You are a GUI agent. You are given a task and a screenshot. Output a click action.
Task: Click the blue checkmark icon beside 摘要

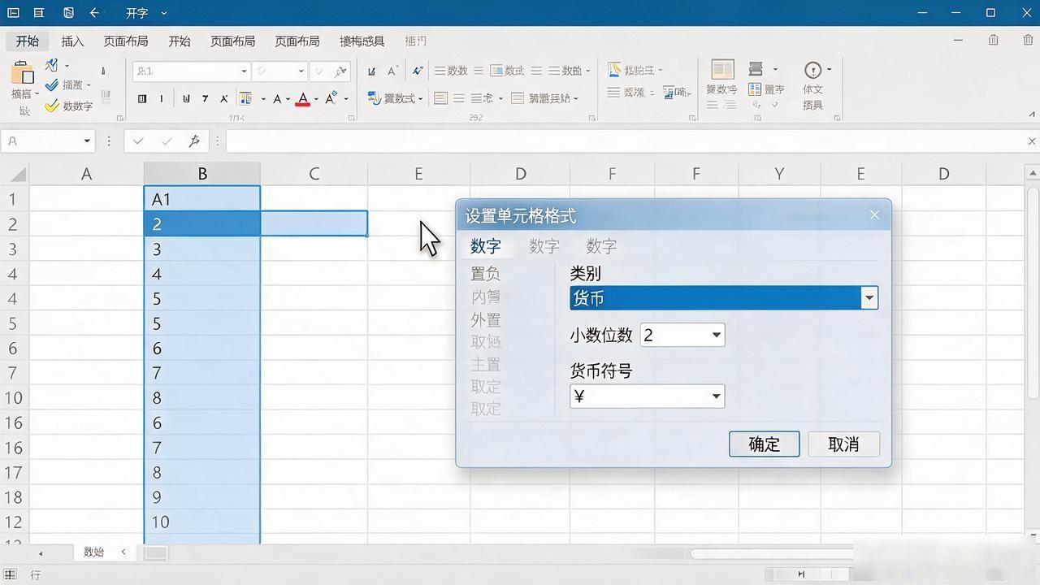coord(52,84)
